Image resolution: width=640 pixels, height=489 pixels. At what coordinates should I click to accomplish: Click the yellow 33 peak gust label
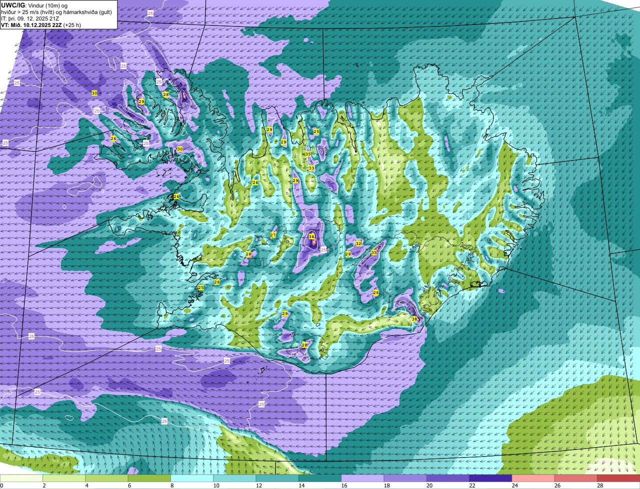pos(311,168)
